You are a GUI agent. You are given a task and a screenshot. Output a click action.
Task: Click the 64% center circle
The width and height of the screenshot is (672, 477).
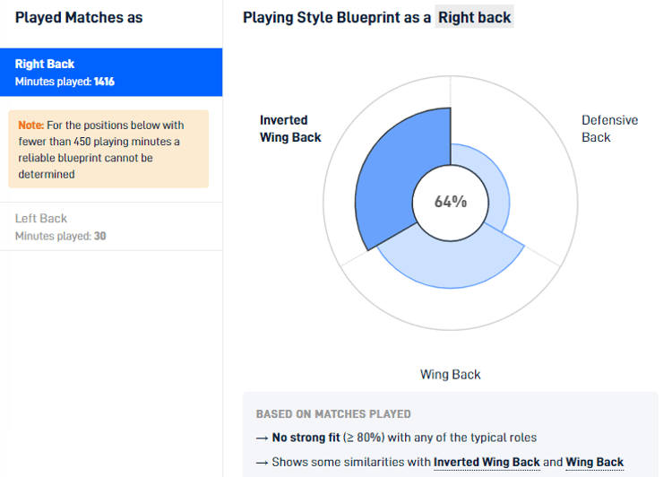(451, 202)
